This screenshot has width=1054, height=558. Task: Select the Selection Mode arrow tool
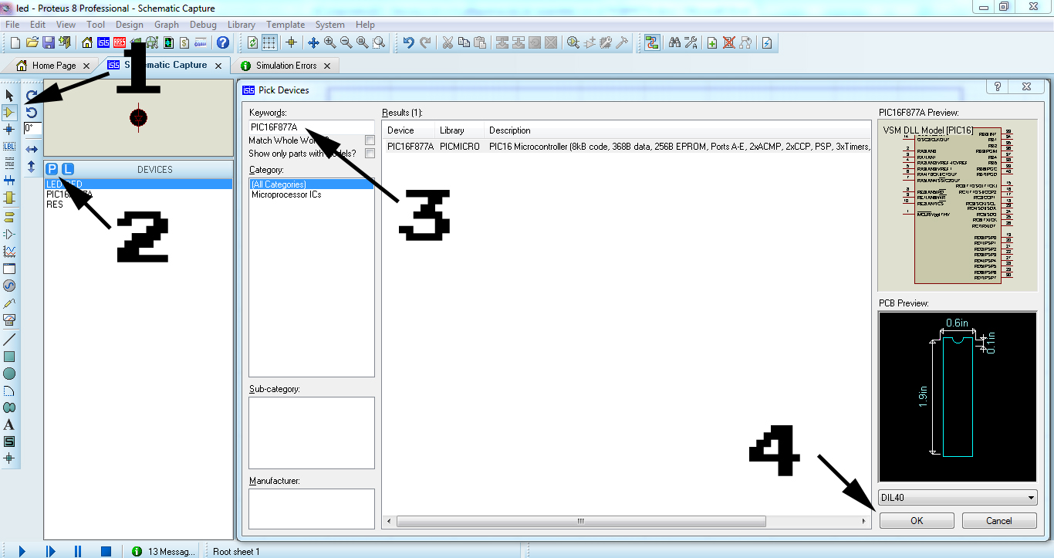(x=9, y=95)
